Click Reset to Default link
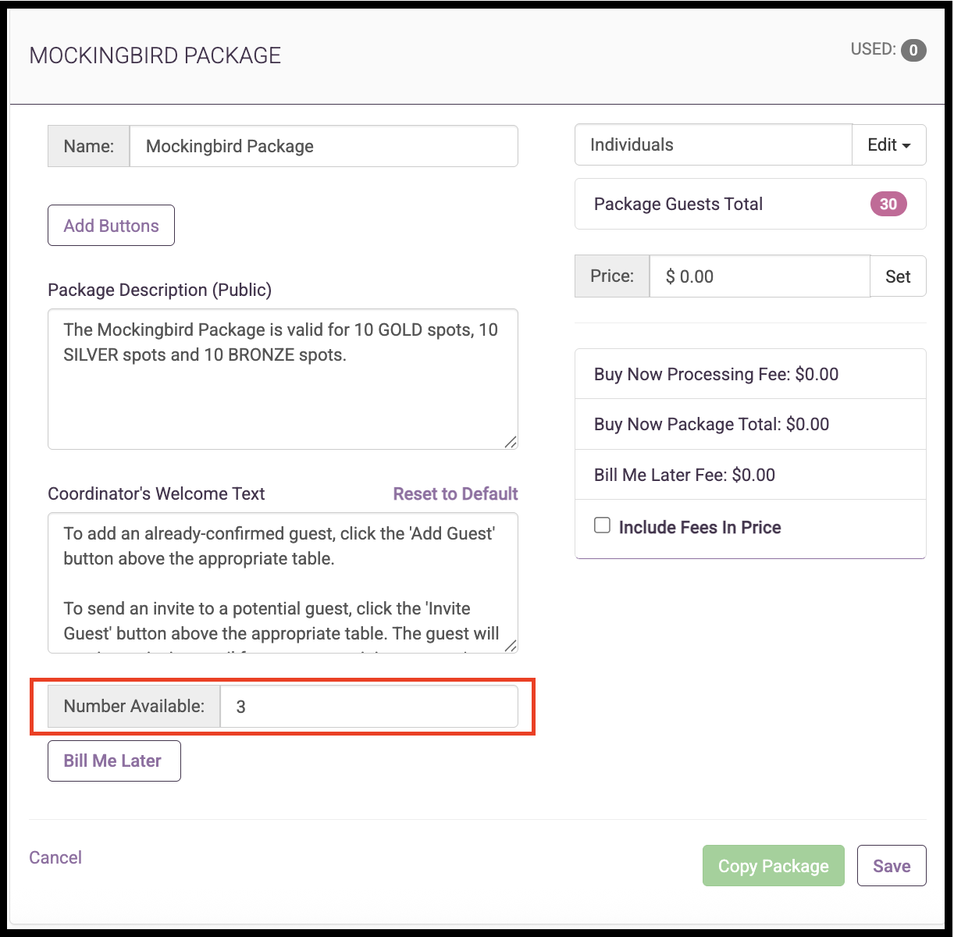The width and height of the screenshot is (954, 937). [456, 493]
